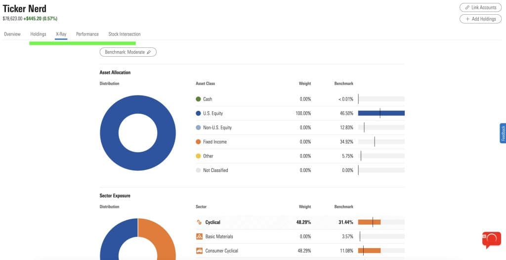This screenshot has height=260, width=506.
Task: Click the U.S. Equity blue color dot
Action: coord(199,113)
